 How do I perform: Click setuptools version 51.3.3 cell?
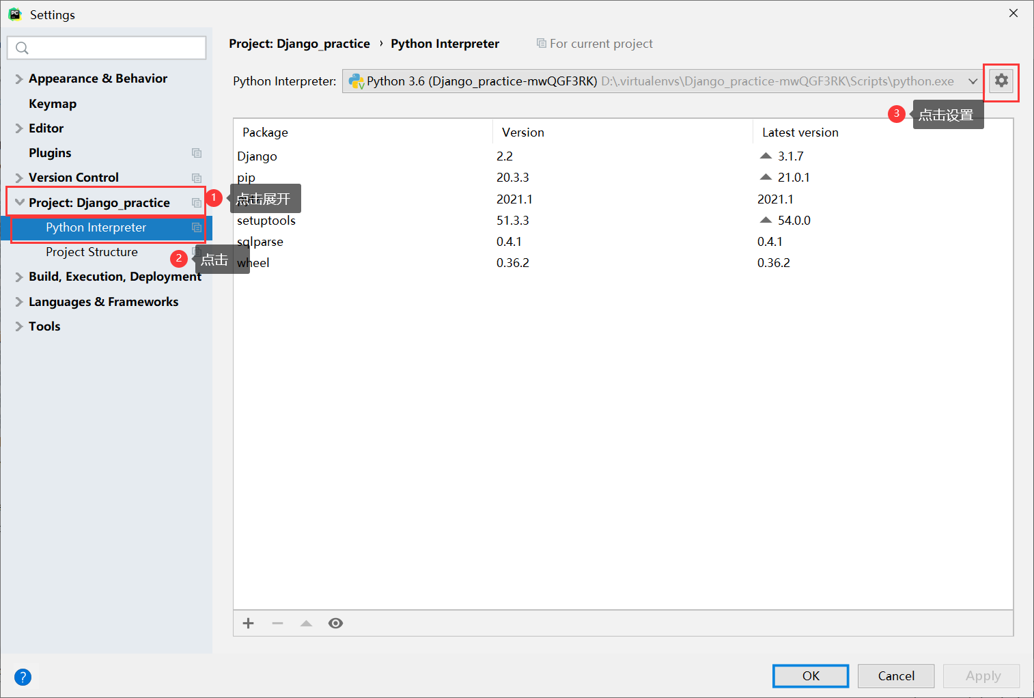click(x=513, y=221)
